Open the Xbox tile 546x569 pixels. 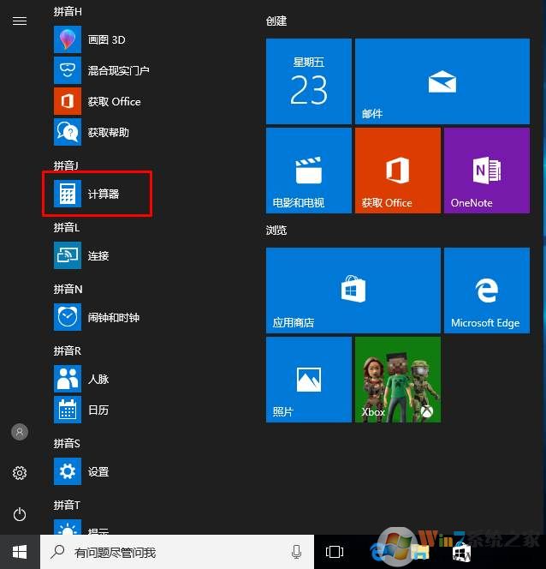tap(398, 380)
